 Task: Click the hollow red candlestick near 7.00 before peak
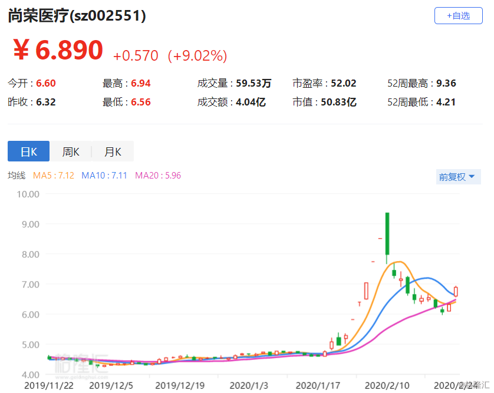tap(366, 290)
